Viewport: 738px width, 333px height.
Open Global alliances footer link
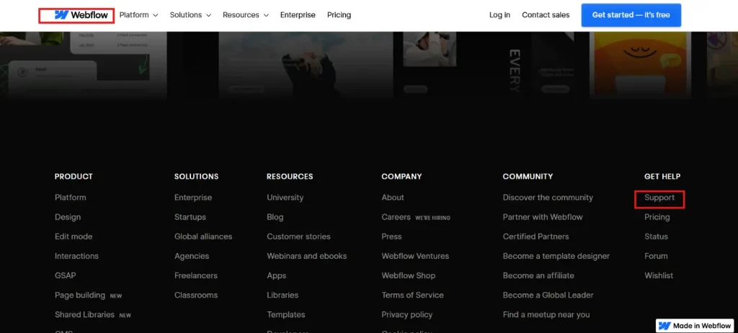(x=203, y=236)
